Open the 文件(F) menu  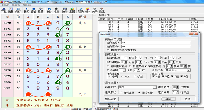point(5,5)
